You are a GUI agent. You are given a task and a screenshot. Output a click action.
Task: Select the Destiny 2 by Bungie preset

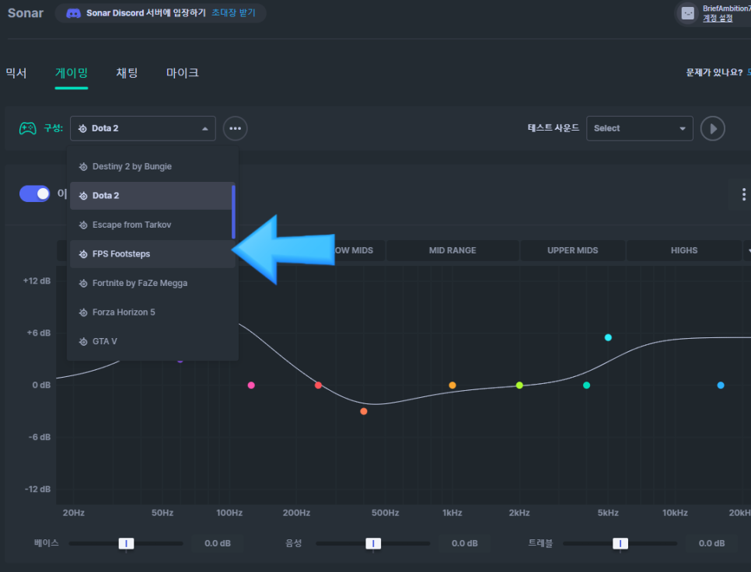(152, 166)
